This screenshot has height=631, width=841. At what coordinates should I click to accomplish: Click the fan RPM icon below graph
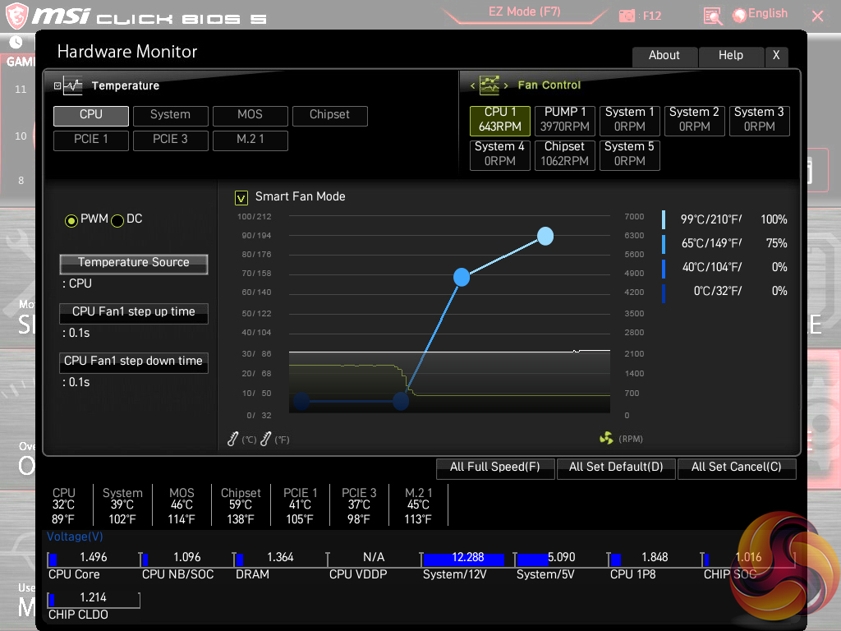(606, 439)
